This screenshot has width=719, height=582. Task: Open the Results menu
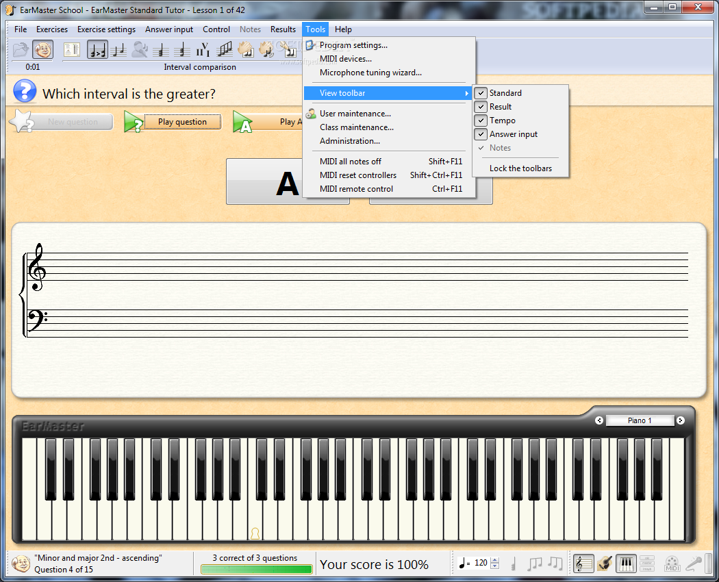[283, 29]
